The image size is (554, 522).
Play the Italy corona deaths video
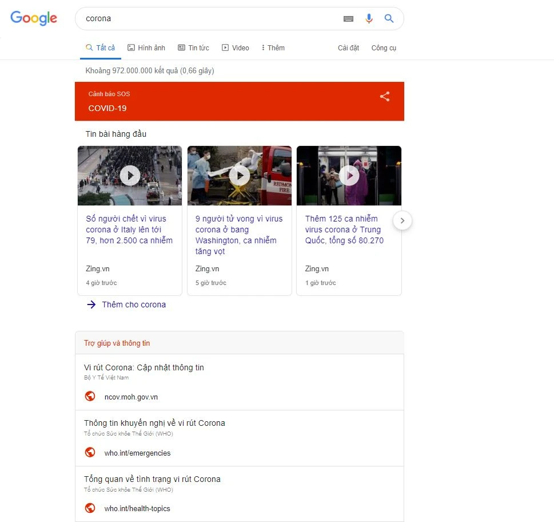tap(130, 175)
